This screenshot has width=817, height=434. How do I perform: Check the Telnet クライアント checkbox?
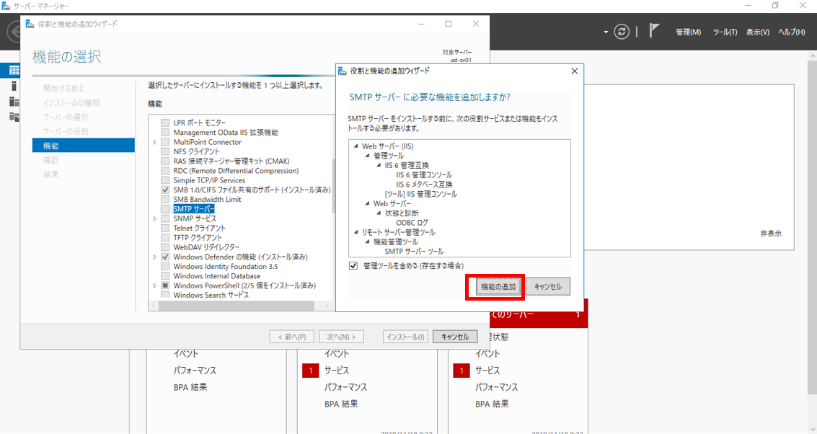coord(165,229)
